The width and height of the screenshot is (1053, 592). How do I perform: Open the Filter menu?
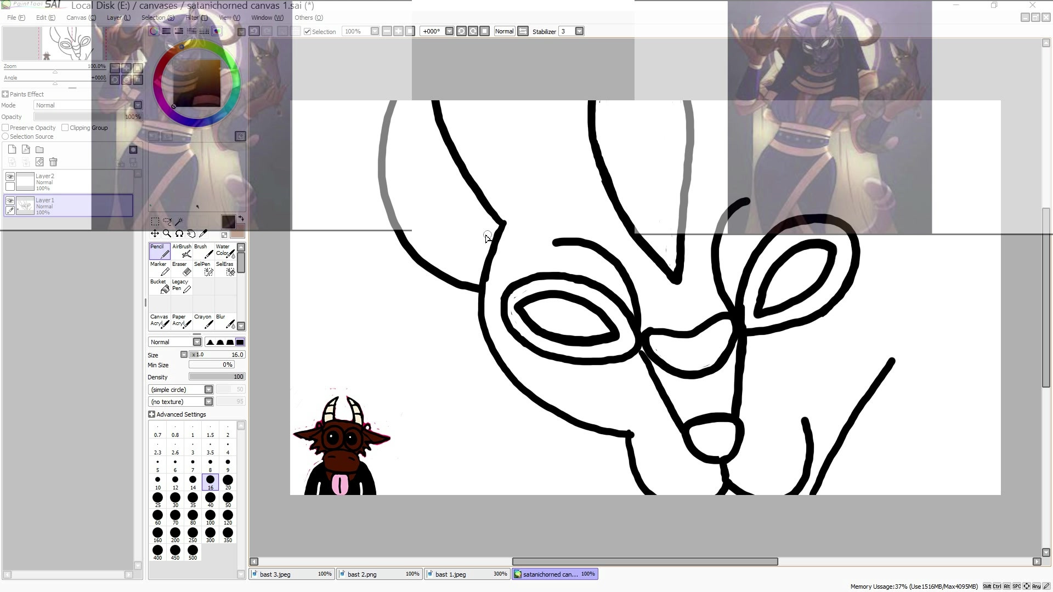click(196, 18)
